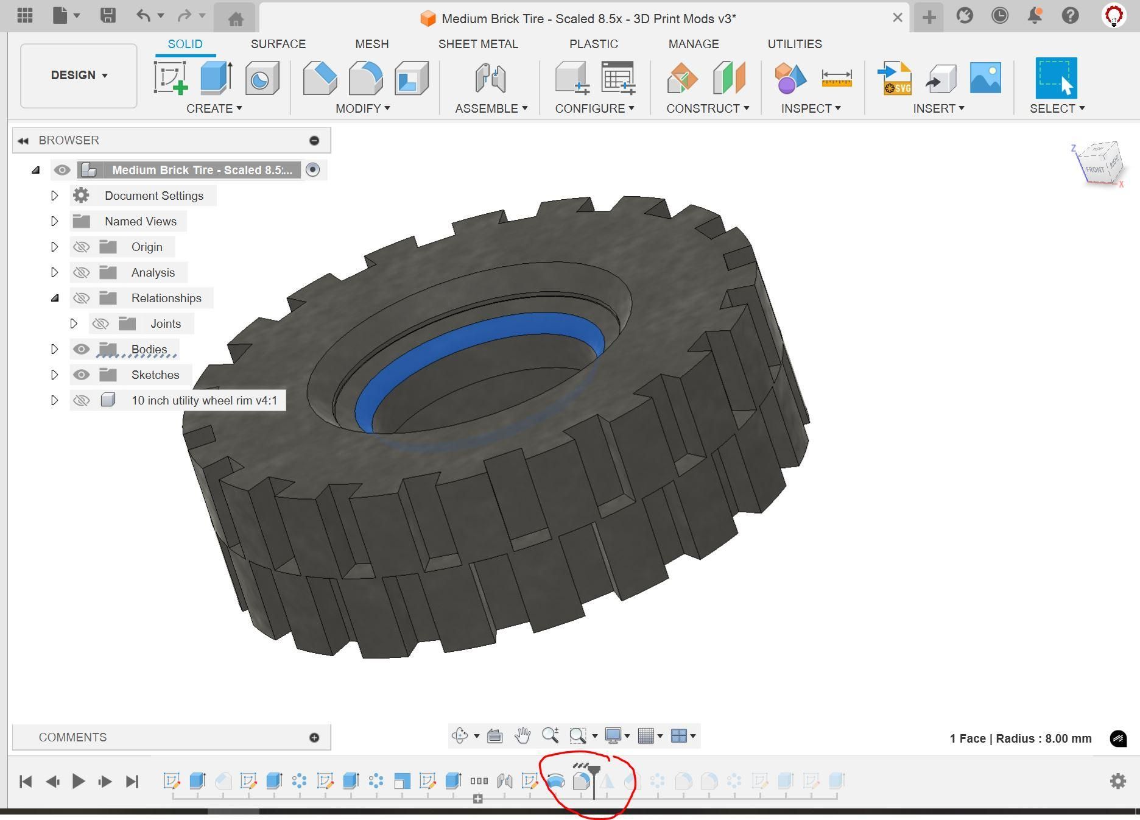Open timeline settings gear
1140x820 pixels.
(1118, 781)
